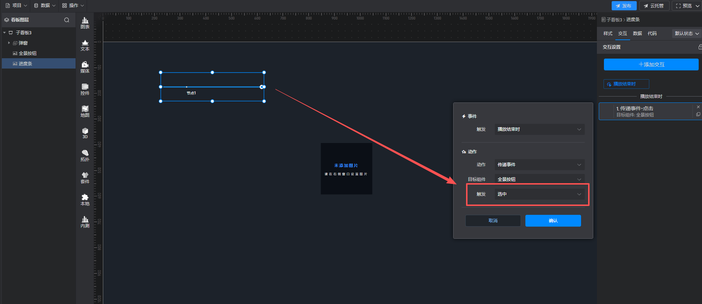The width and height of the screenshot is (702, 304).
Task: Click the 取消 cancel button
Action: click(x=493, y=221)
